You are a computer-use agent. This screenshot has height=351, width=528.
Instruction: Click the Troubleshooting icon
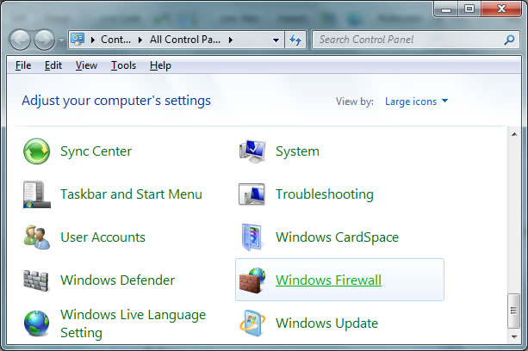[252, 194]
